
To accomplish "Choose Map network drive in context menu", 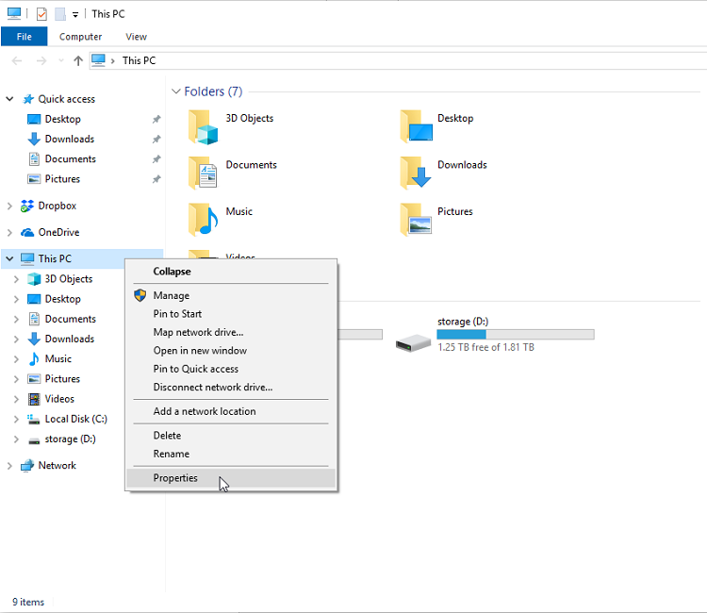I will 231,333.
